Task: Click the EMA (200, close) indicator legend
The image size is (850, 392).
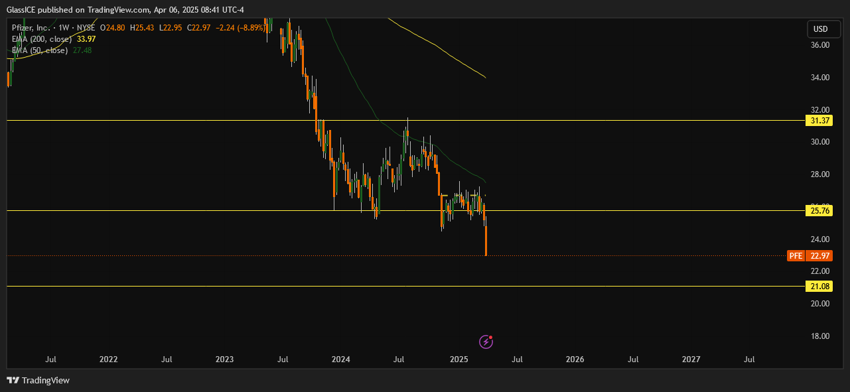Action: tap(42, 39)
